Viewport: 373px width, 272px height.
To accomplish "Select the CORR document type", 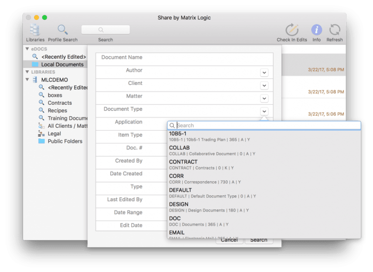I will coord(264,179).
